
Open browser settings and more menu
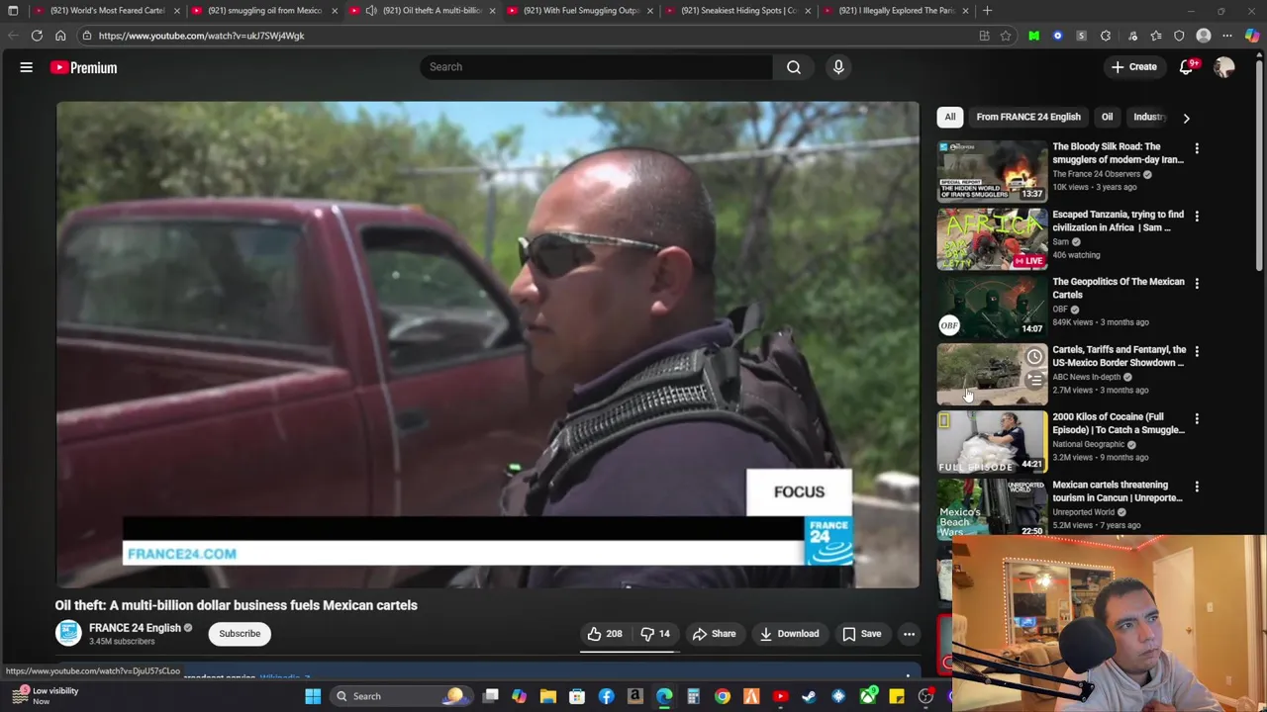coord(1227,36)
